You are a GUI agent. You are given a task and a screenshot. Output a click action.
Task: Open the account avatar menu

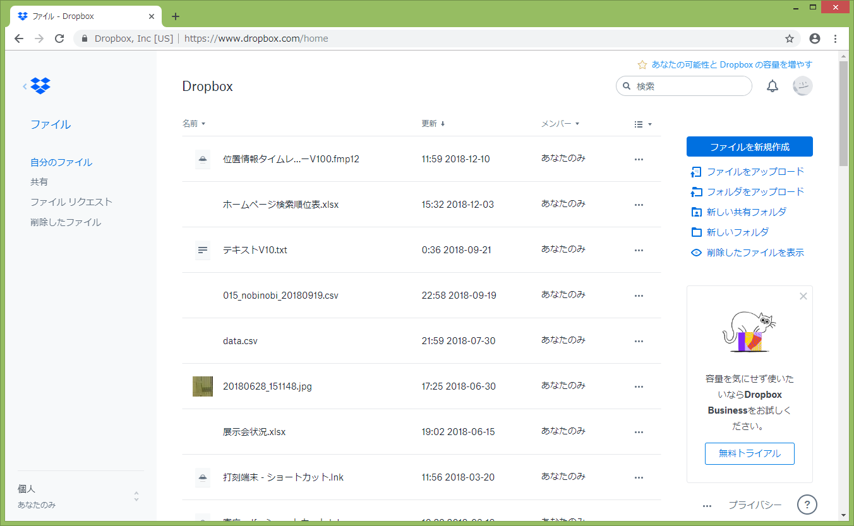[803, 86]
